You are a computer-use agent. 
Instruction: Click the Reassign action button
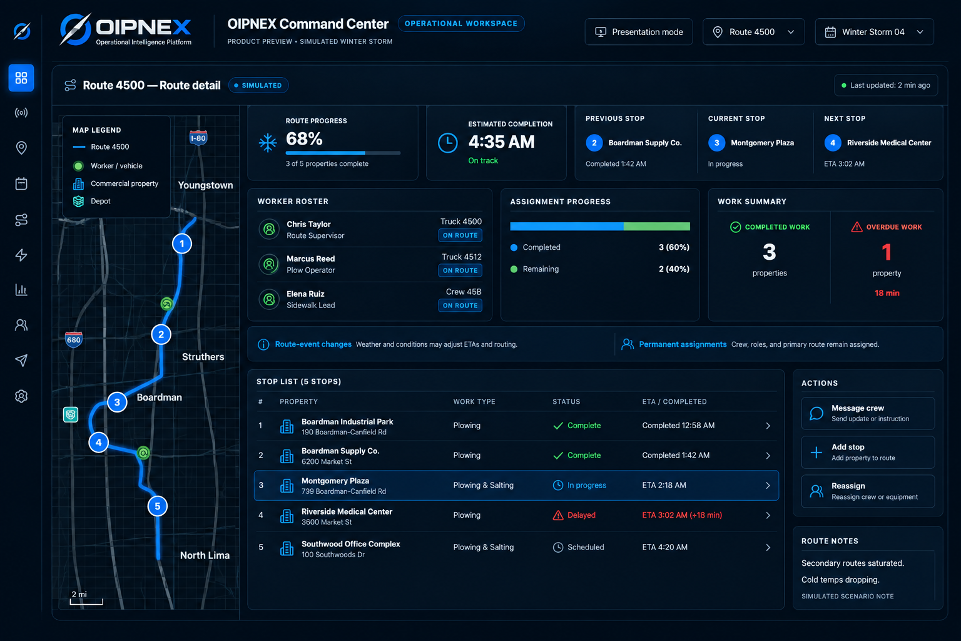[868, 491]
